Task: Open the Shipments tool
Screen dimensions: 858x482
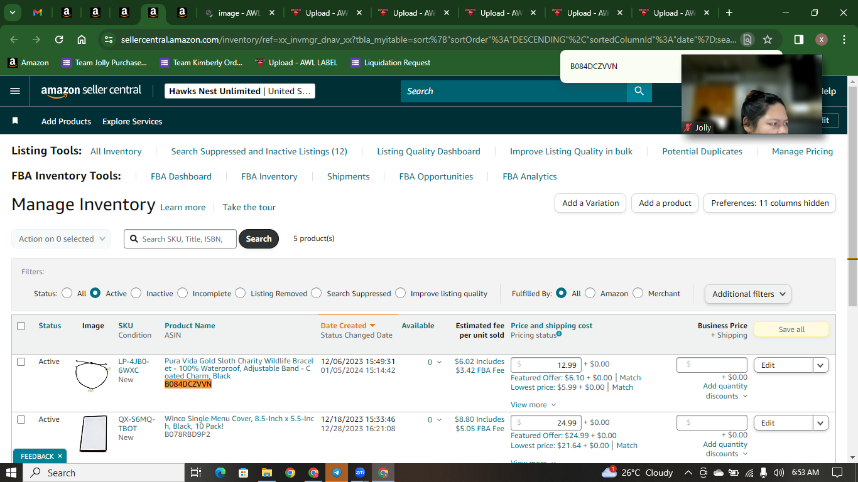Action: (x=348, y=176)
